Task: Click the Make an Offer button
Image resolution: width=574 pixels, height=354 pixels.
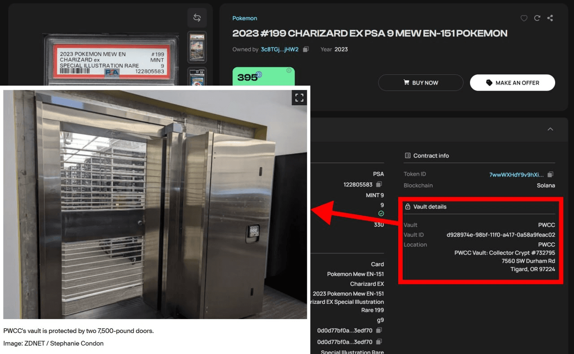Action: (x=512, y=83)
